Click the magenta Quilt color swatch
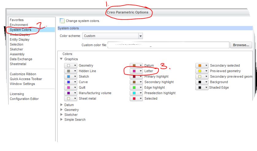 (68, 88)
